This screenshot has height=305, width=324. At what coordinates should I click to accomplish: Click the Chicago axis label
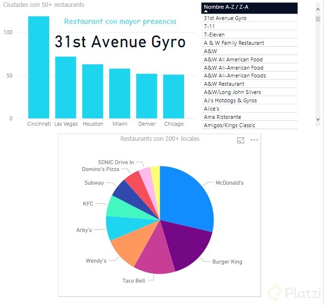click(173, 124)
